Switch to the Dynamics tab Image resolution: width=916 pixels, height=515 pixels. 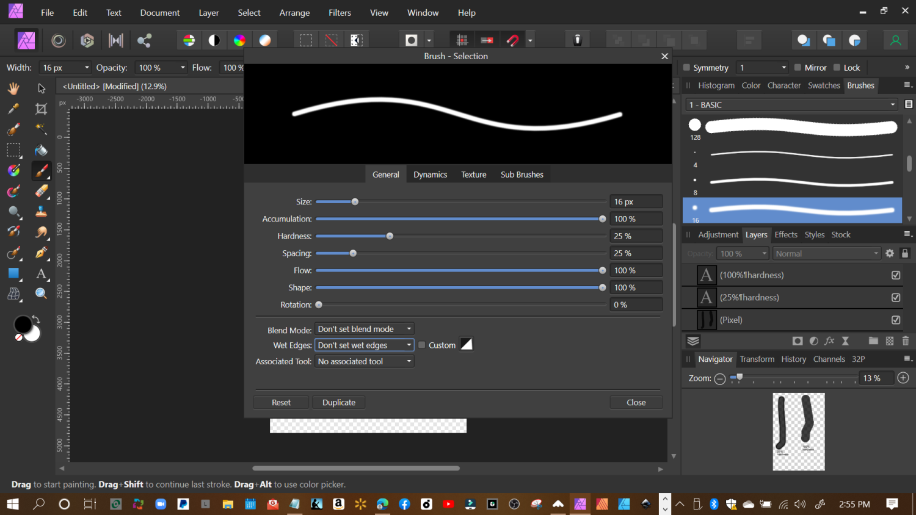[430, 175]
